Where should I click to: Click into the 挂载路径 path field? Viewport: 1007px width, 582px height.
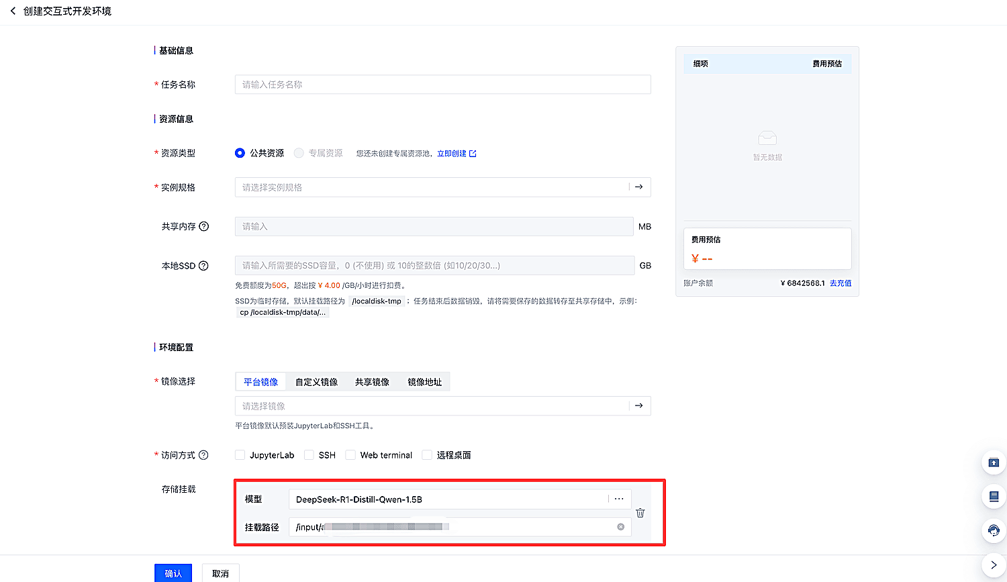(x=460, y=527)
